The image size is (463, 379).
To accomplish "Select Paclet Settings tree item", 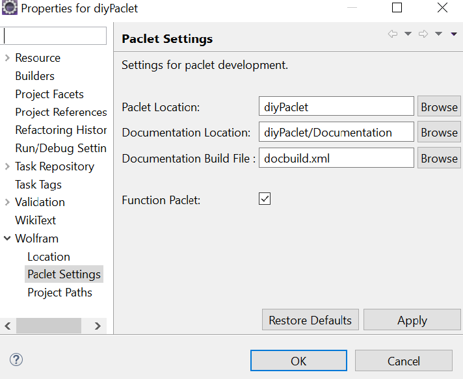I will 64,274.
